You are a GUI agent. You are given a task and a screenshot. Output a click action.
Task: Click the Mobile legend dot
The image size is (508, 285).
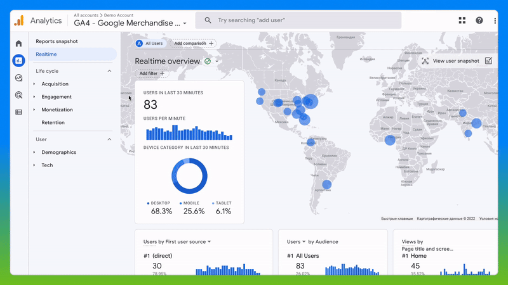pos(180,203)
